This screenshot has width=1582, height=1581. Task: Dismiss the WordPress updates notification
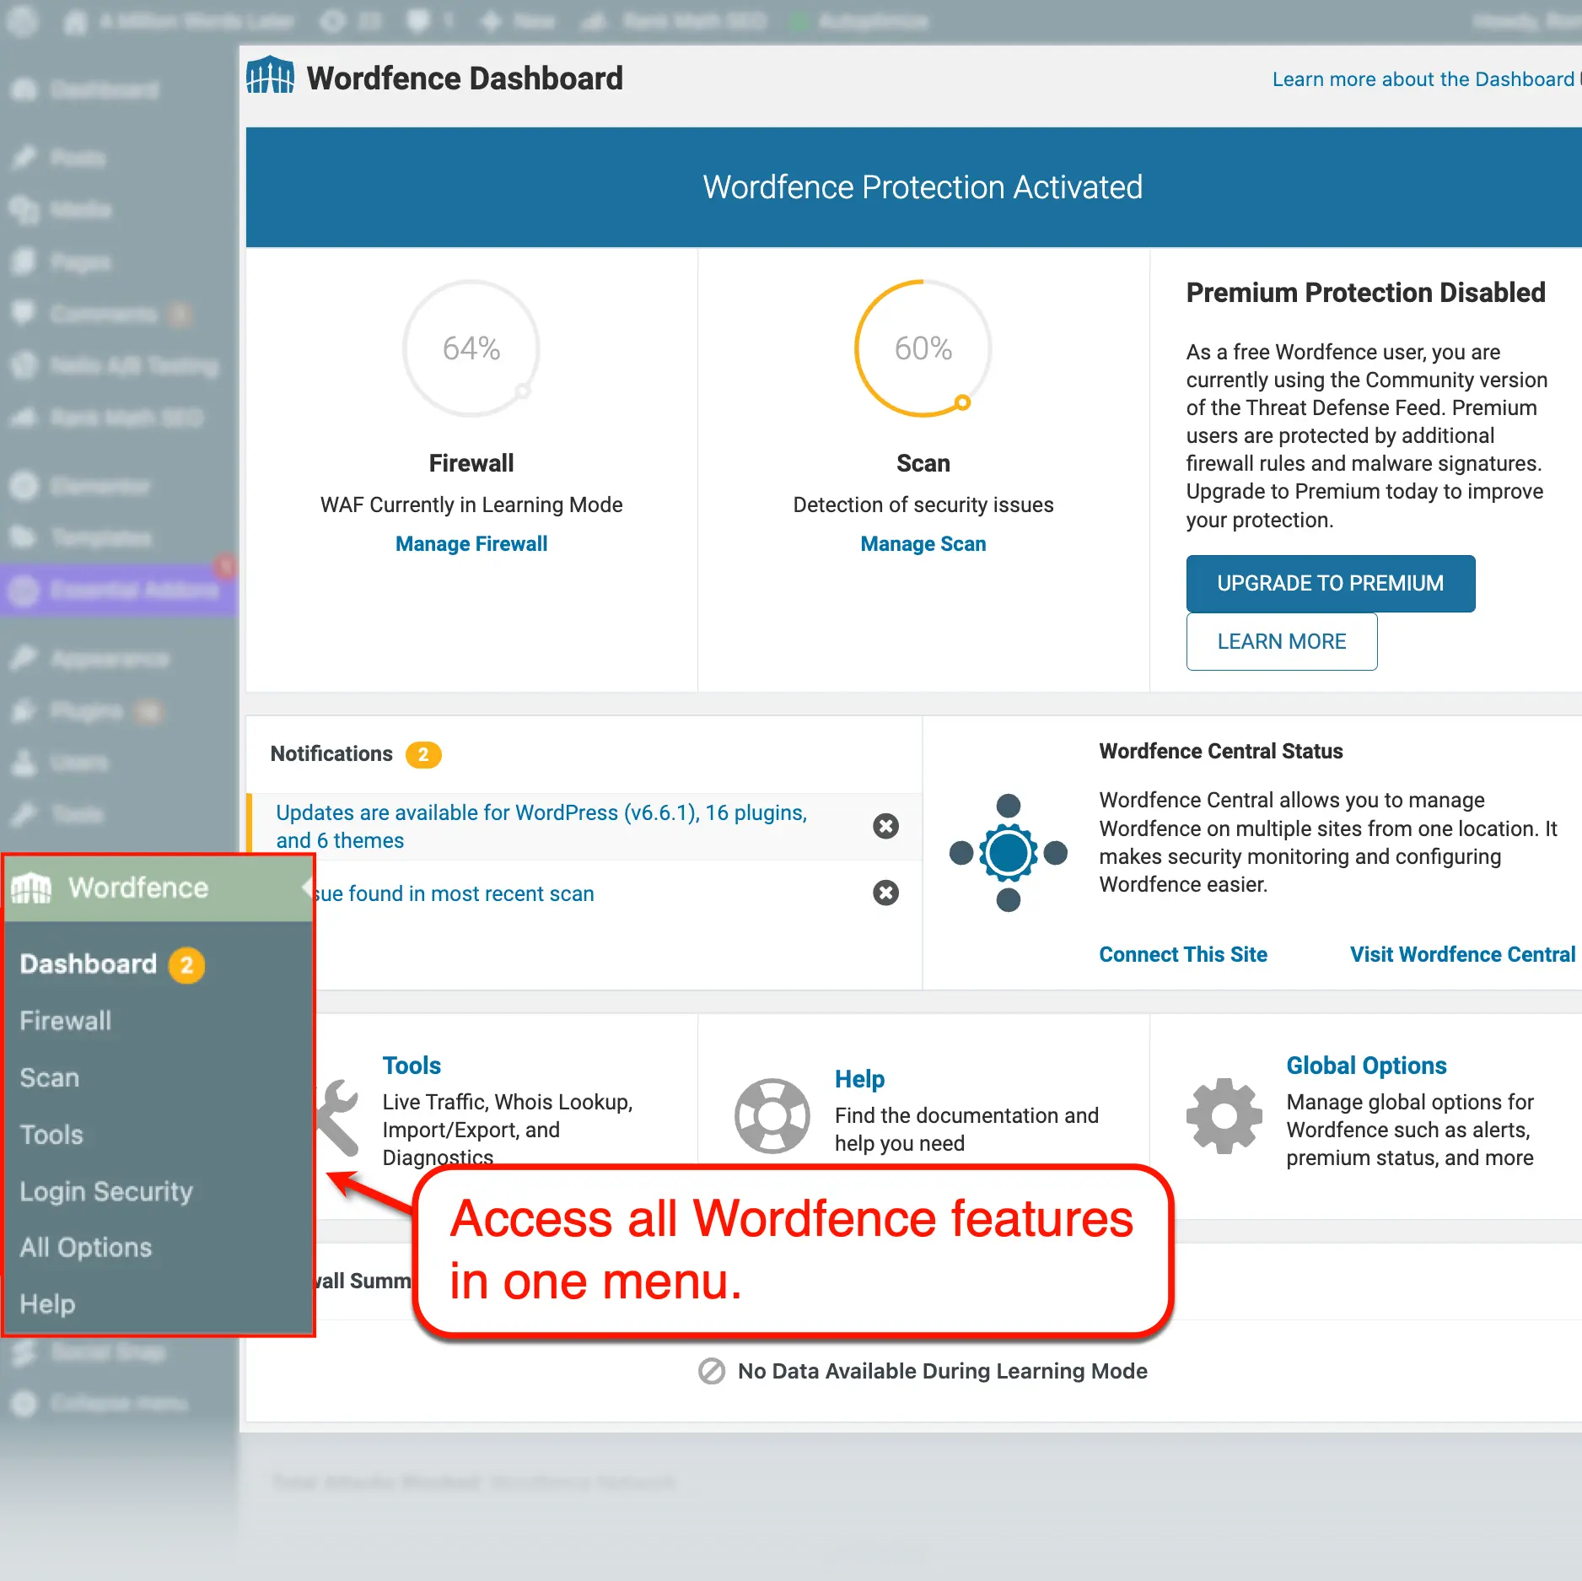(885, 826)
